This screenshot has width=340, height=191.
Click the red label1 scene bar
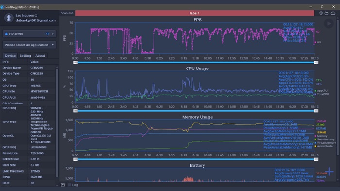(x=194, y=13)
